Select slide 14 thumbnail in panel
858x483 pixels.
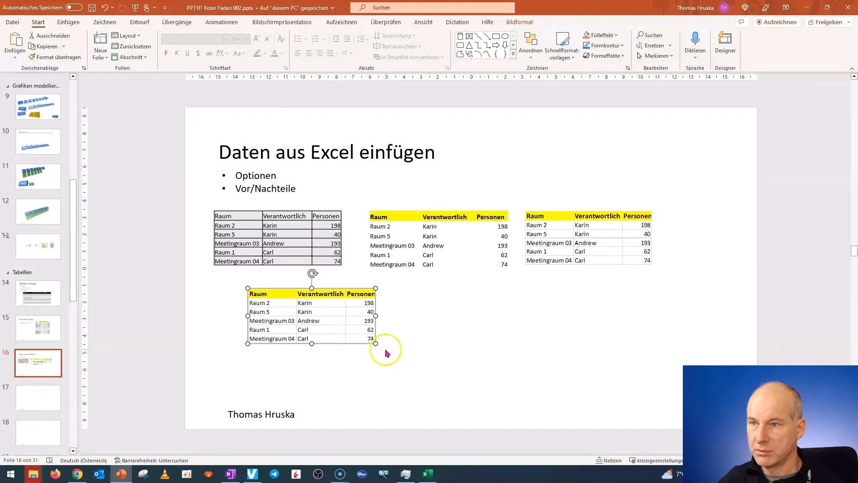(38, 294)
